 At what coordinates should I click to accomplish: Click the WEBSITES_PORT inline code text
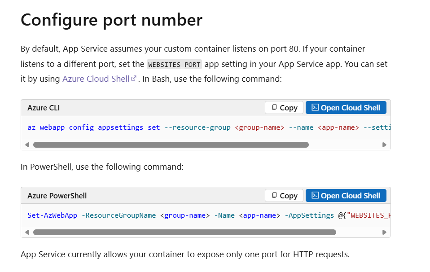tap(175, 65)
